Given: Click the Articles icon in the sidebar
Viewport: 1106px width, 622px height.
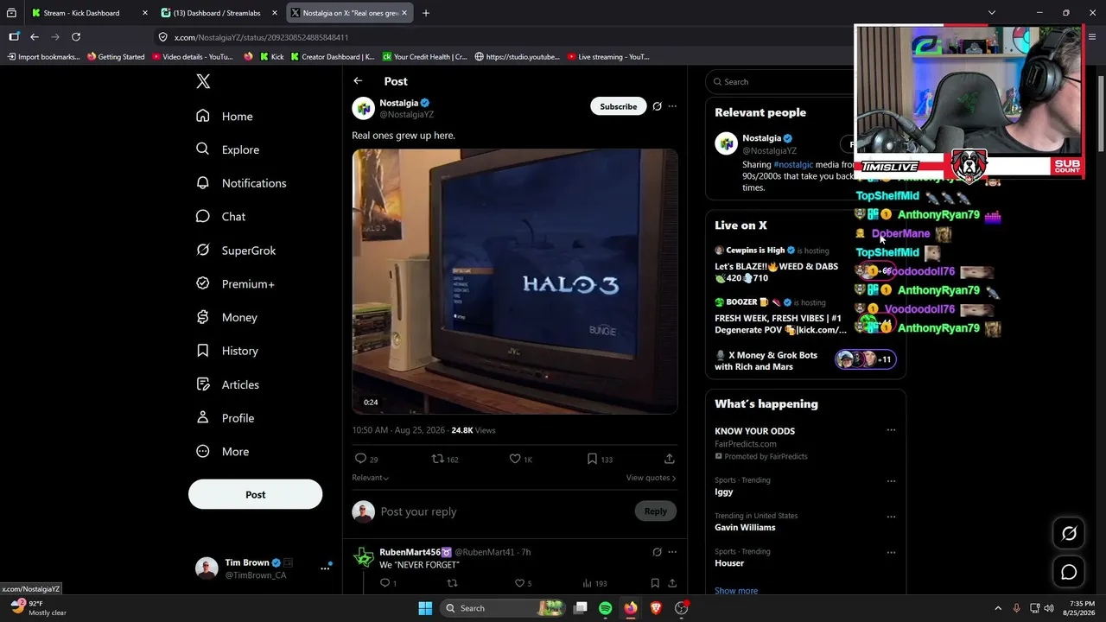Looking at the screenshot, I should click(x=203, y=384).
